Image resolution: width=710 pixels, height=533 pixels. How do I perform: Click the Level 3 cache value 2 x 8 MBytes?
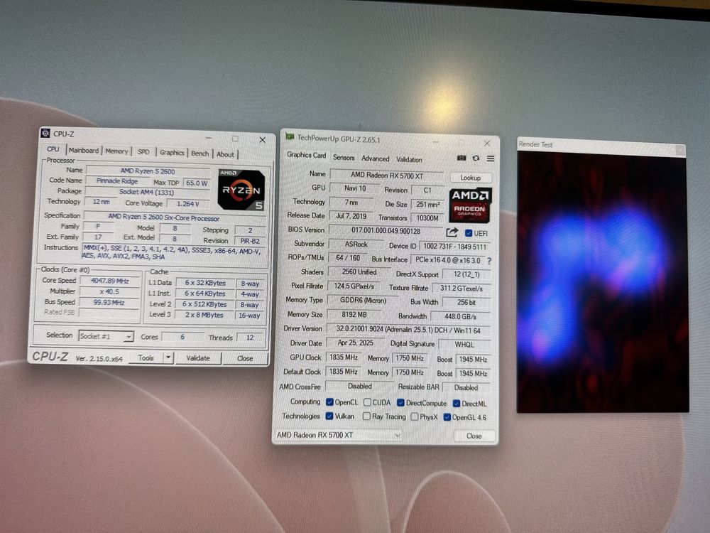(x=204, y=315)
